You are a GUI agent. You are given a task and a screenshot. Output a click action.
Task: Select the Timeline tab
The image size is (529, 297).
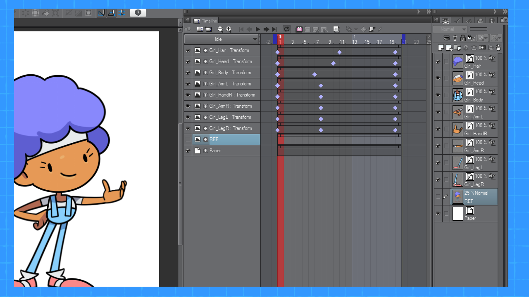click(x=205, y=21)
